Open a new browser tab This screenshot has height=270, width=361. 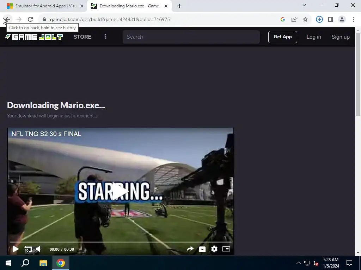pyautogui.click(x=179, y=6)
